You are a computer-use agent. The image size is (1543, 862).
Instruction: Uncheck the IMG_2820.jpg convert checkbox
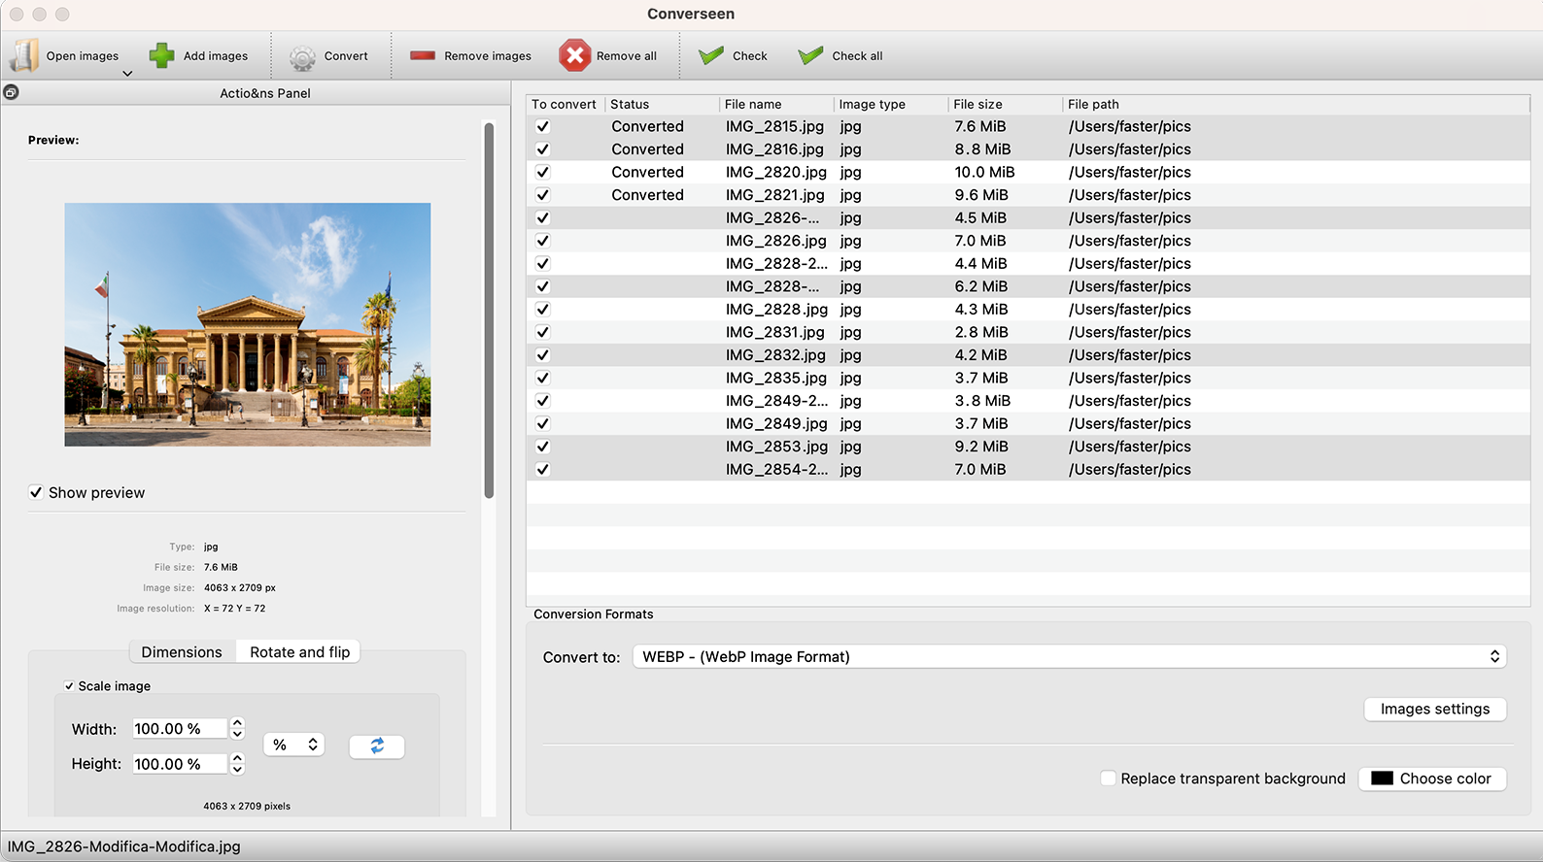pyautogui.click(x=542, y=172)
